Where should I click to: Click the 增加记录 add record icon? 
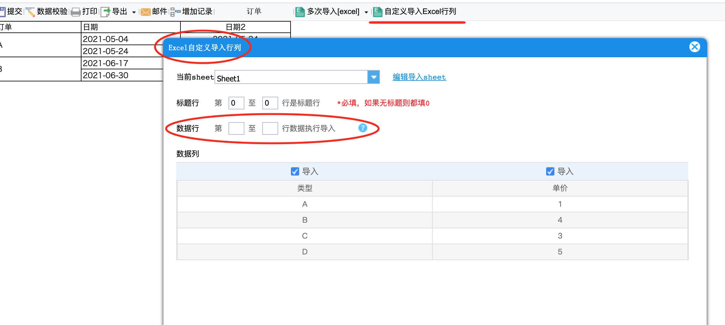[176, 12]
